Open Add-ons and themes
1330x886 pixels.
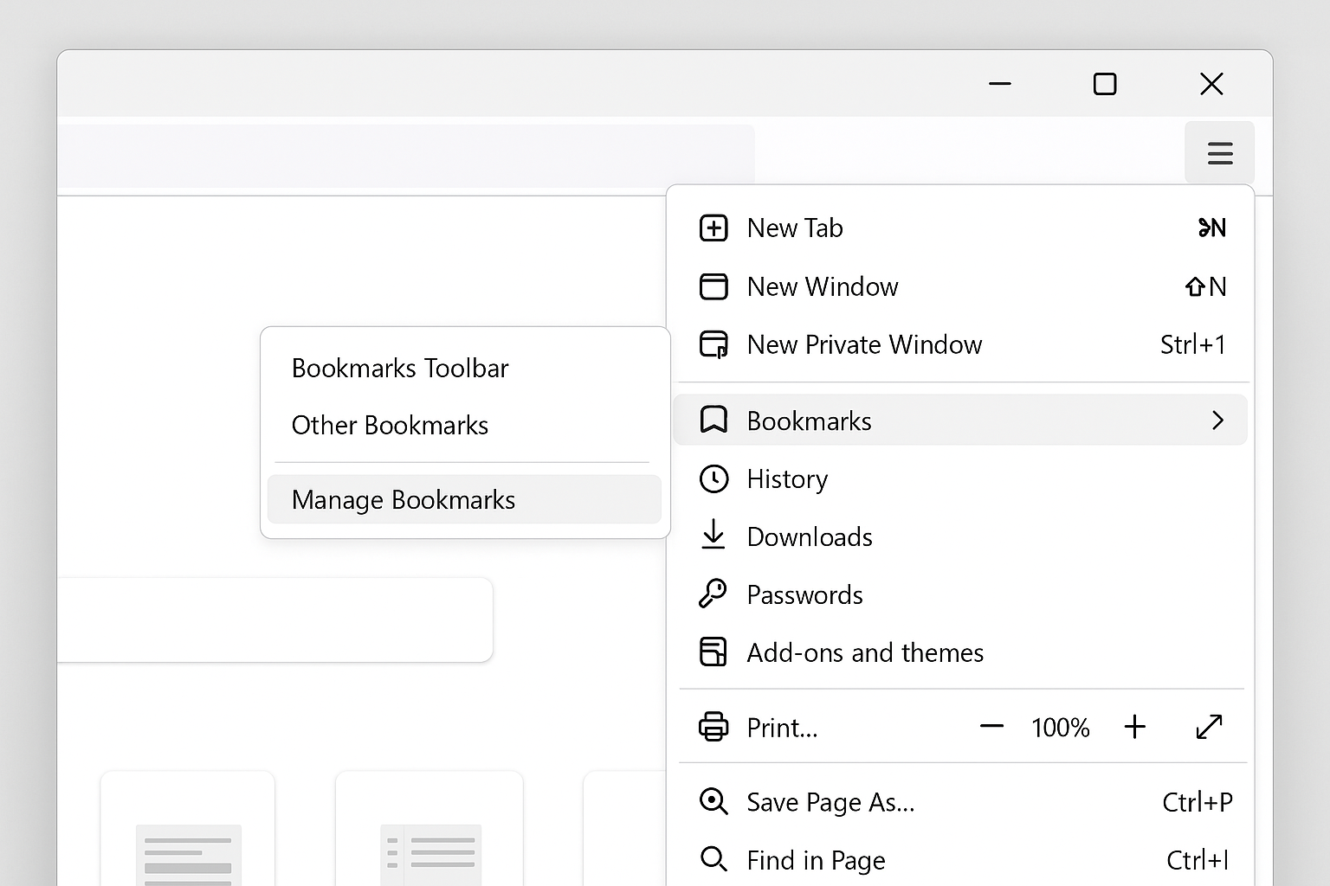point(865,652)
